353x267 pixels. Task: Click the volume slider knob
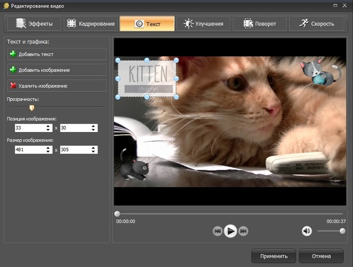click(x=342, y=231)
